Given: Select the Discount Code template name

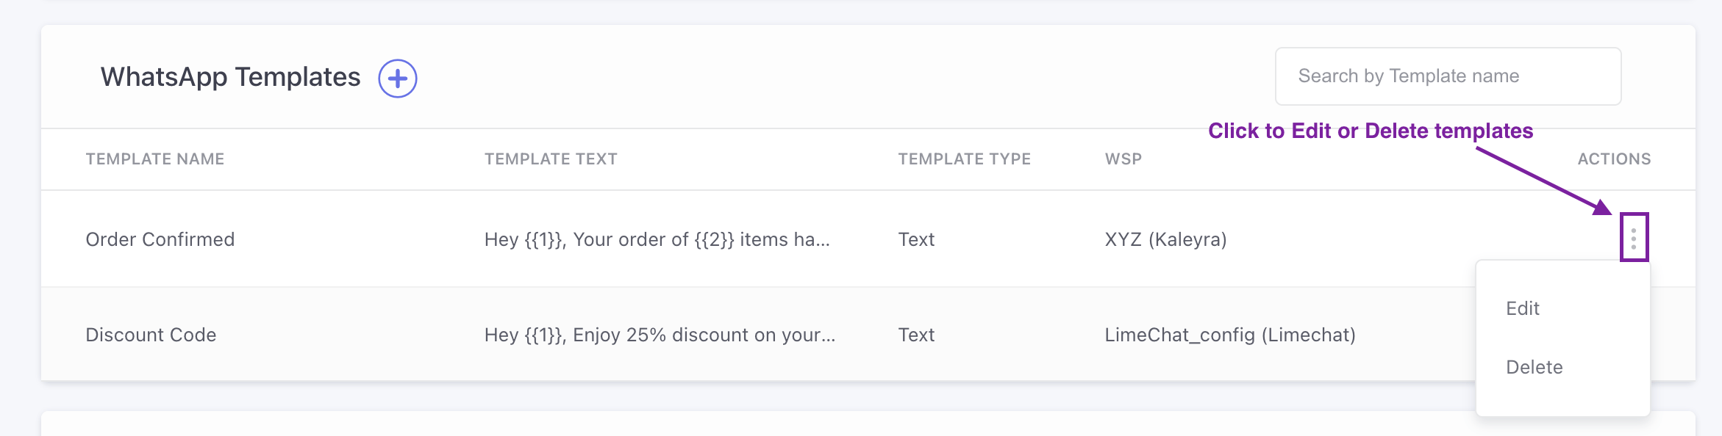Looking at the screenshot, I should tap(151, 335).
